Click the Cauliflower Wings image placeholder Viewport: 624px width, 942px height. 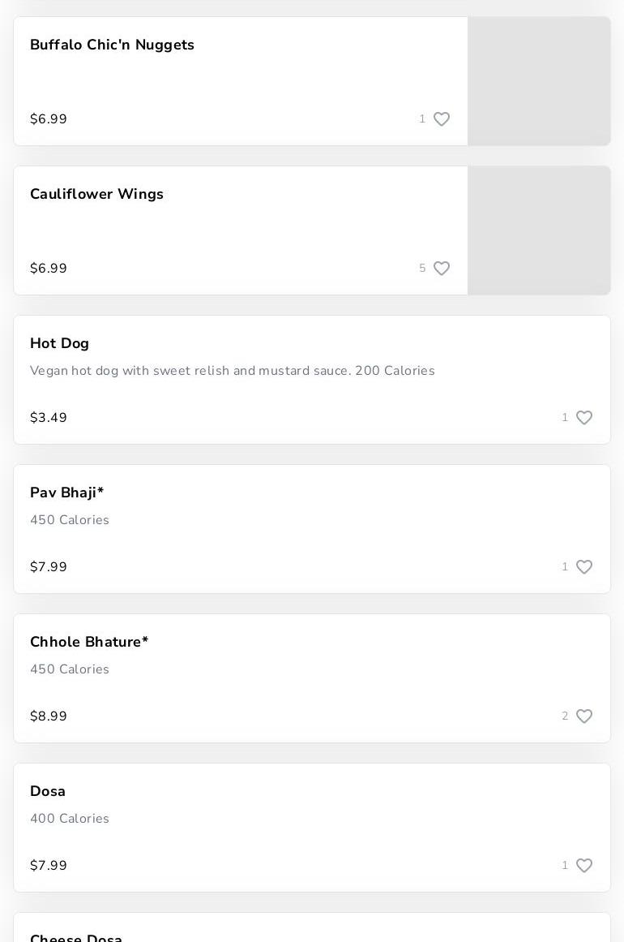click(x=539, y=230)
